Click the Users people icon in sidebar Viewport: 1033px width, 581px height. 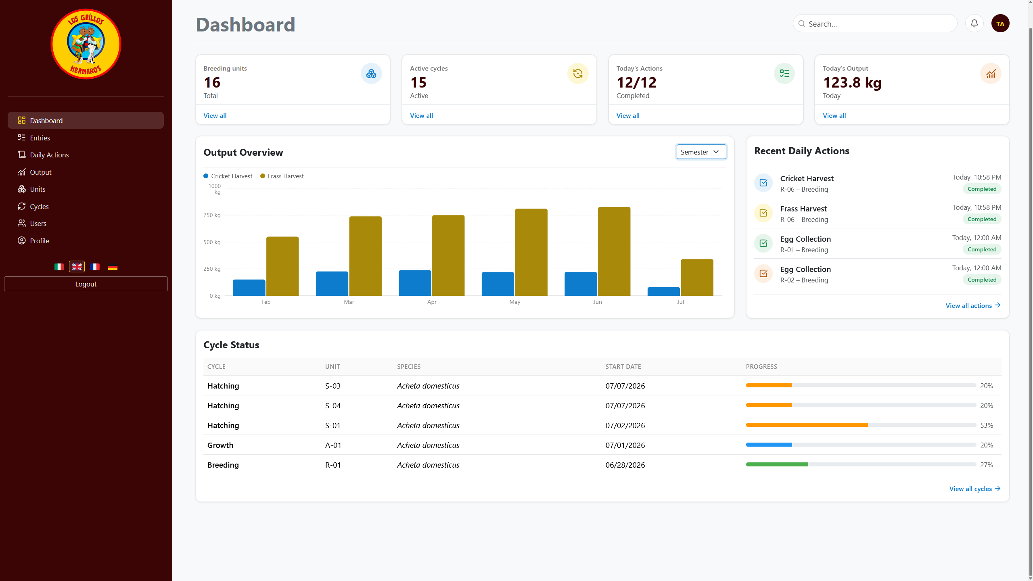22,223
